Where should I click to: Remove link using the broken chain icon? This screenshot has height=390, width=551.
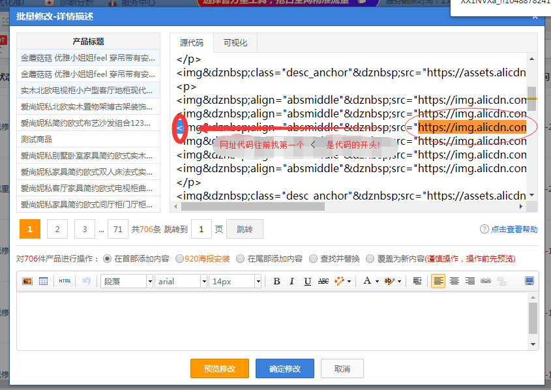coord(502,281)
